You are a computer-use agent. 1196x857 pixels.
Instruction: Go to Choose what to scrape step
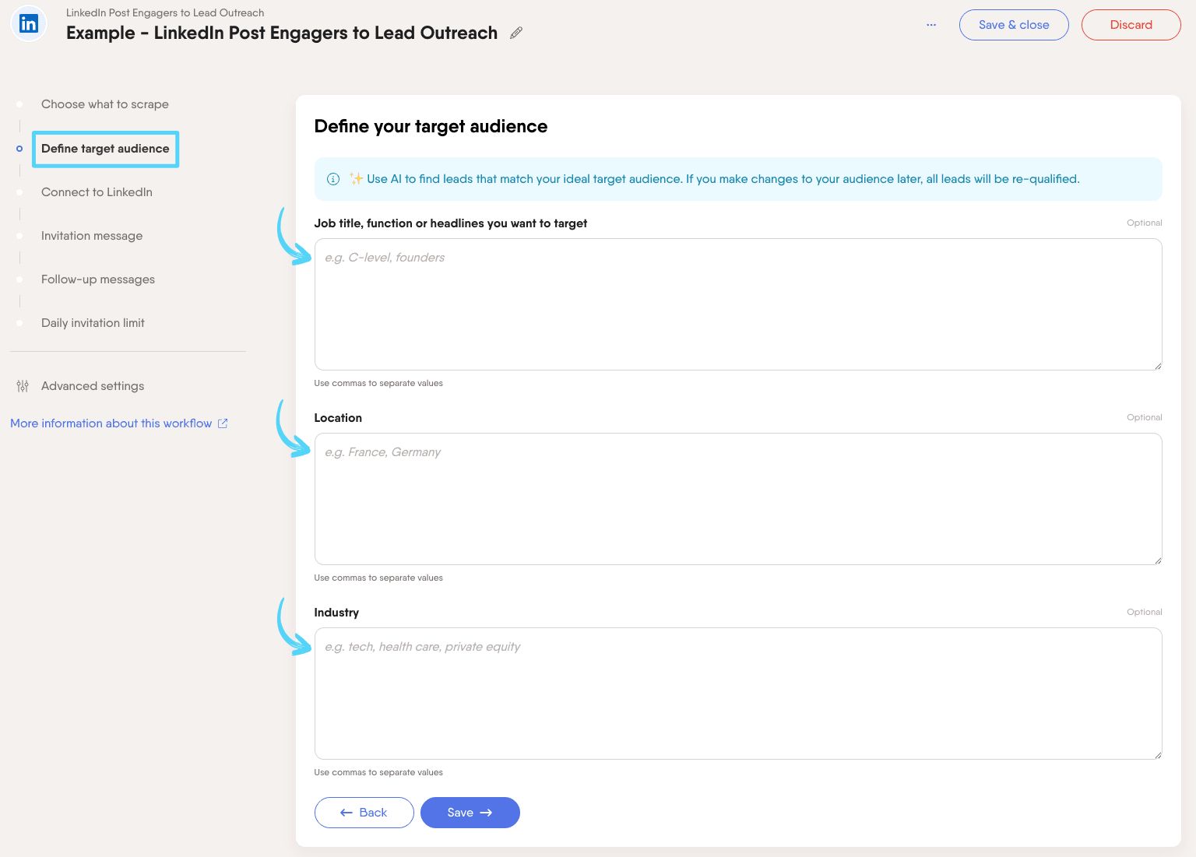[105, 104]
